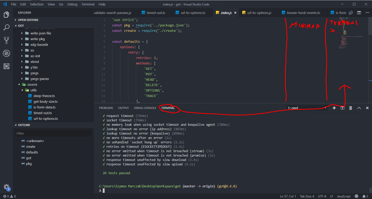Click the feedback smiley icon
The width and height of the screenshot is (372, 199).
pos(356,196)
